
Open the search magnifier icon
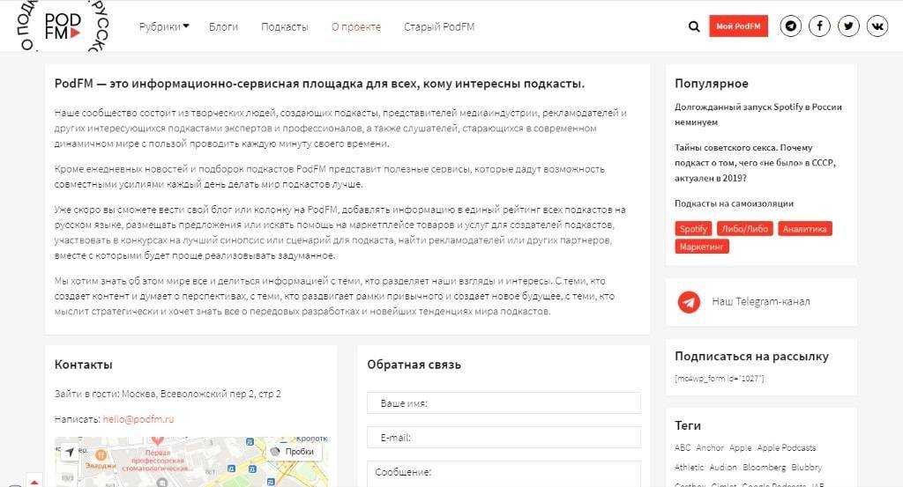[694, 26]
